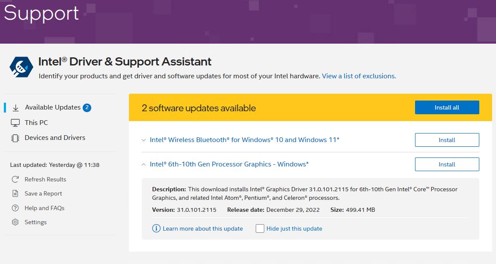Install the Intel Wireless Bluetooth update

click(x=447, y=140)
